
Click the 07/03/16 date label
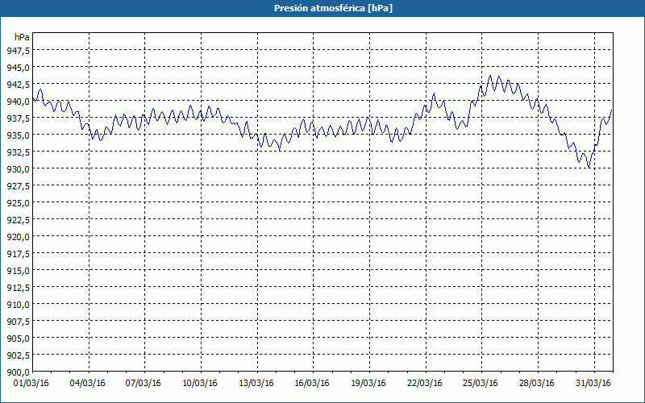click(144, 384)
